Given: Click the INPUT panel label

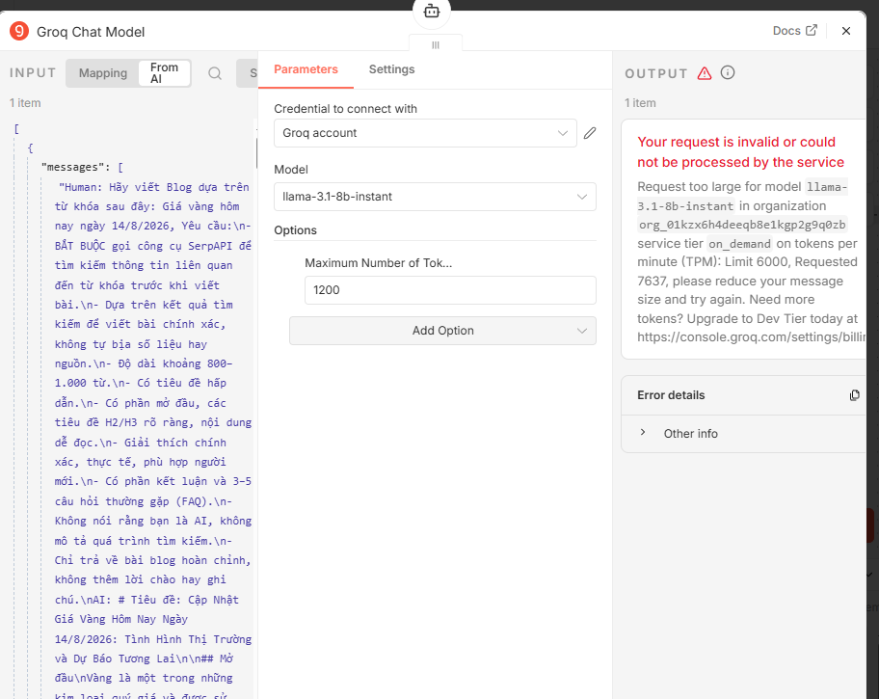Looking at the screenshot, I should 33,73.
